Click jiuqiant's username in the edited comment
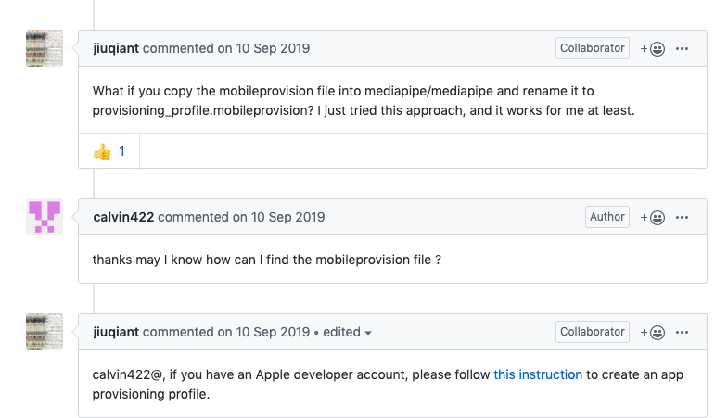 pos(116,332)
